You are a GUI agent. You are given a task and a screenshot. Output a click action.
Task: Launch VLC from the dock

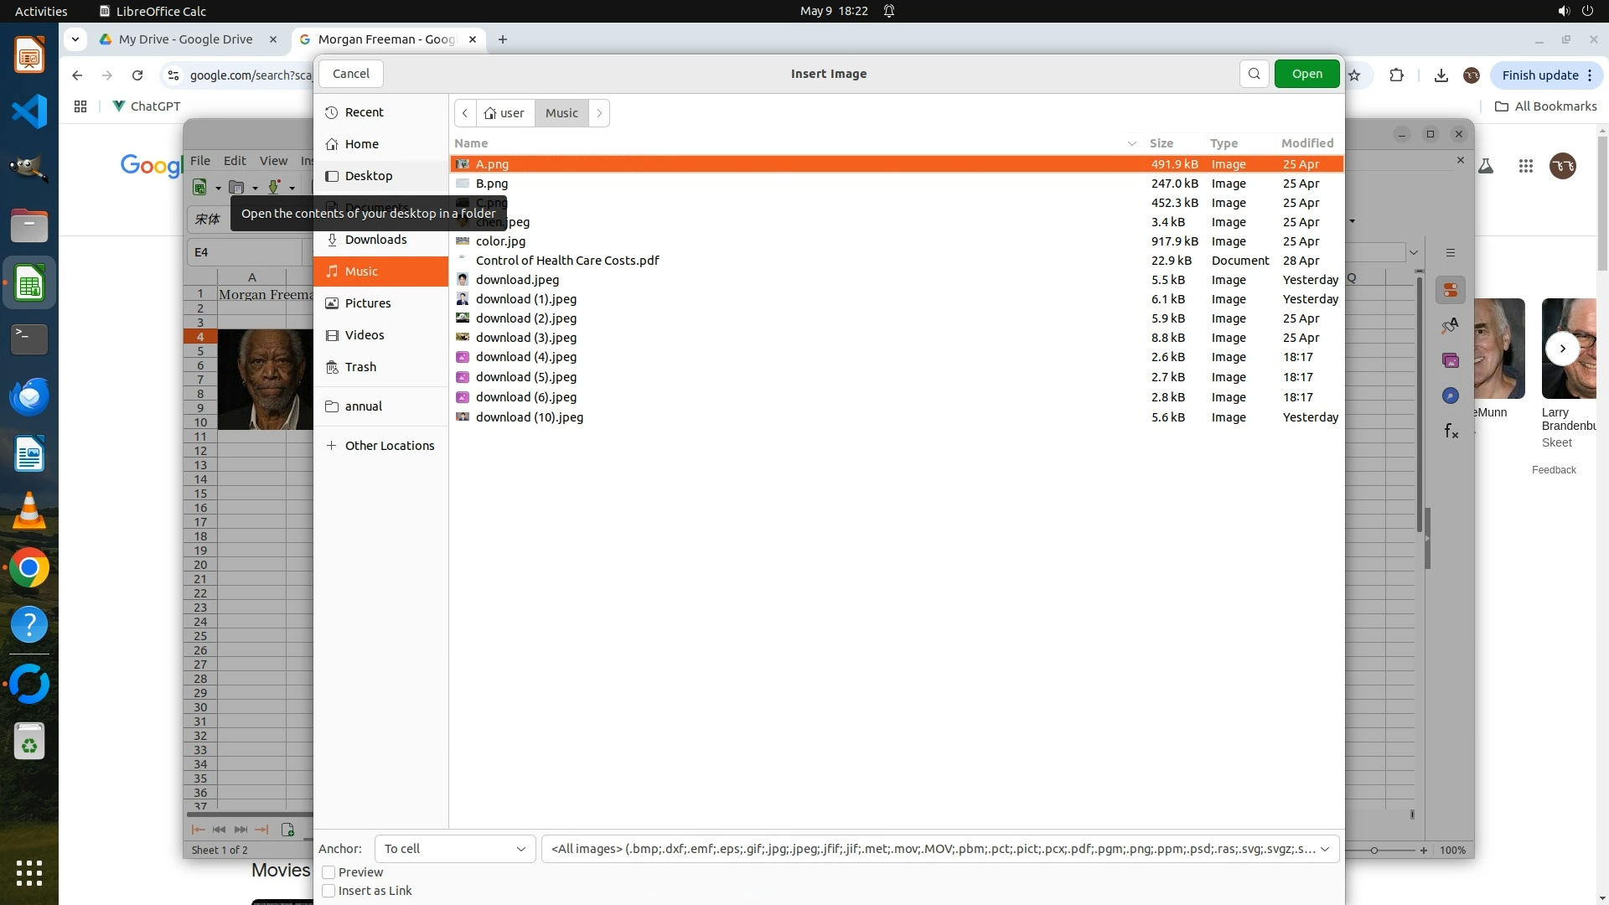29,511
